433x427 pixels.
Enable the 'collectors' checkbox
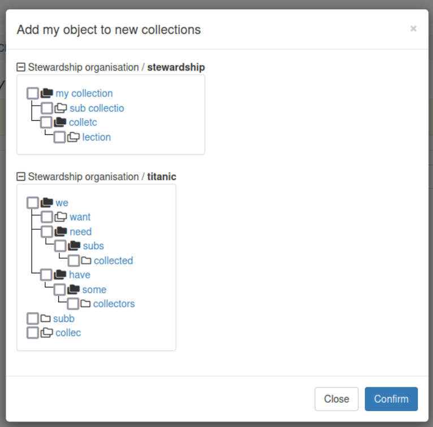(x=73, y=304)
